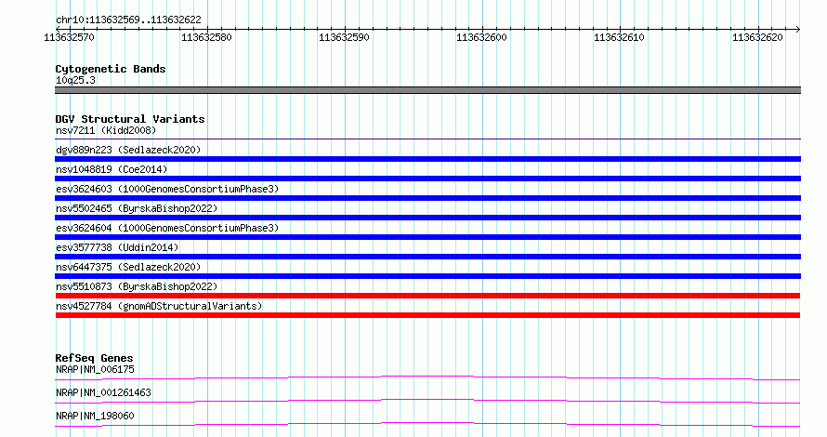Open variant nsv1048819 (Coe2014)
Screen dimensions: 827x437
112,169
